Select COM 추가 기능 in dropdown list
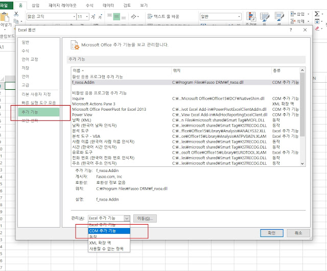 pyautogui.click(x=109, y=231)
